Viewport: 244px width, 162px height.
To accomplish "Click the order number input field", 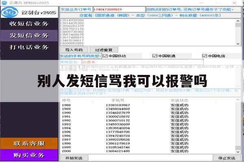I will point(119,9).
